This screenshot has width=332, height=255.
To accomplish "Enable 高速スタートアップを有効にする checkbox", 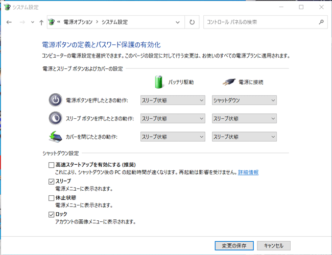I will (51, 165).
